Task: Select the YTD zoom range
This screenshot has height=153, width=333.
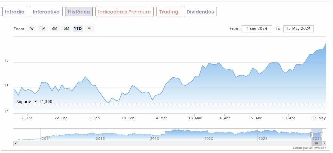Action: [x=78, y=29]
